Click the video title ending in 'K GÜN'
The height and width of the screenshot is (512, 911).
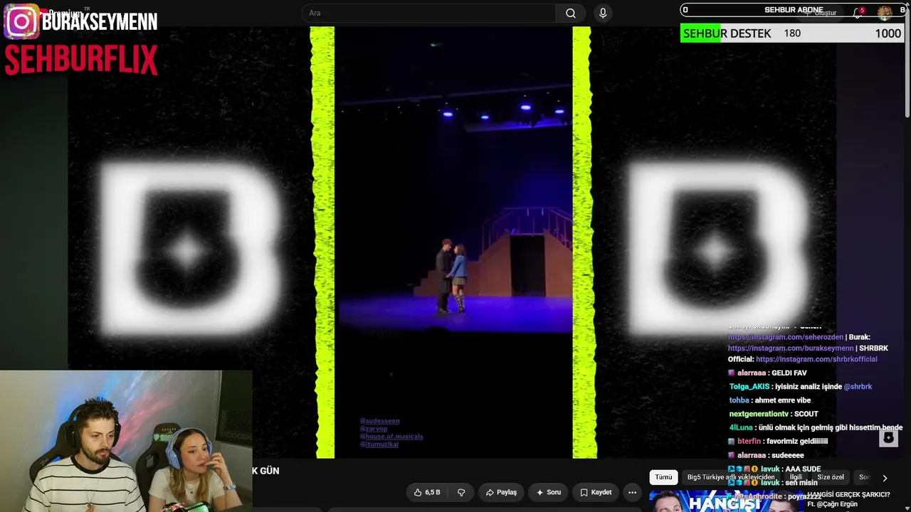[265, 471]
